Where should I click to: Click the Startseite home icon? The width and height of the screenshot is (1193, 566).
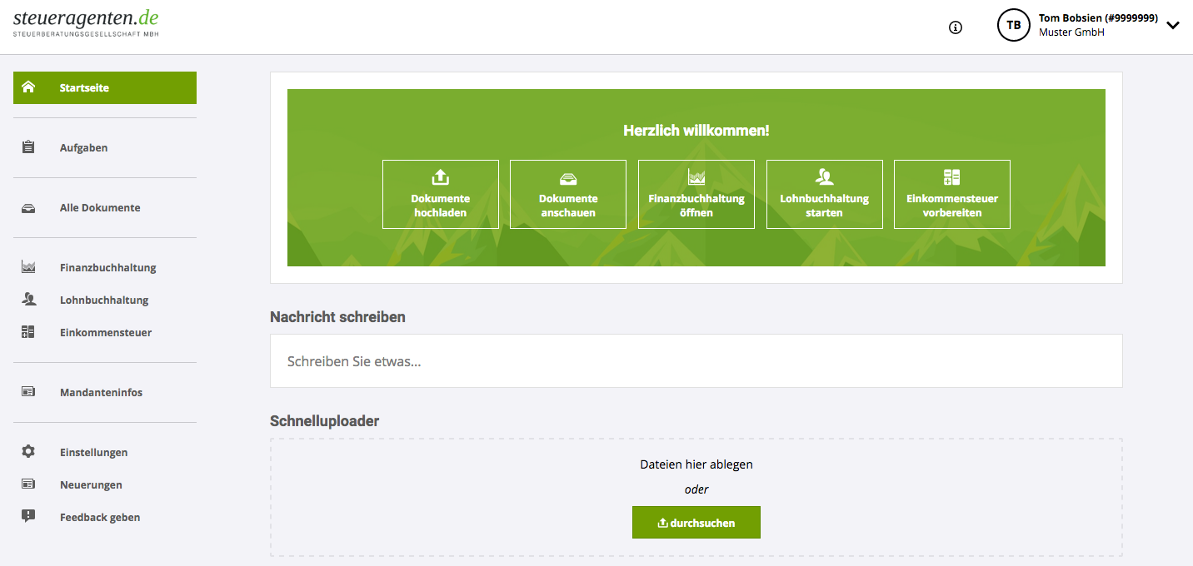28,87
